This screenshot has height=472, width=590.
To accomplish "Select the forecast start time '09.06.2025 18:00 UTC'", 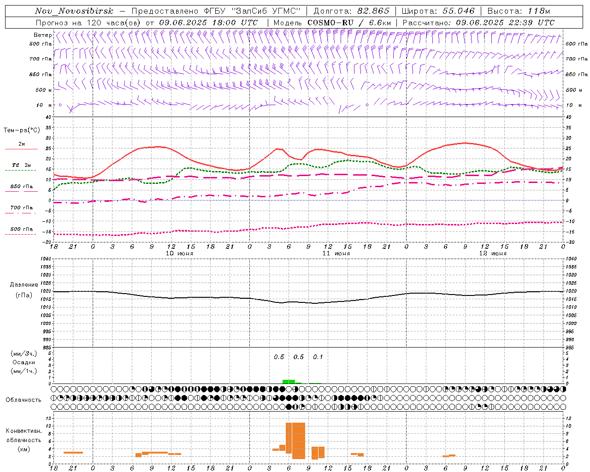I will pos(208,23).
